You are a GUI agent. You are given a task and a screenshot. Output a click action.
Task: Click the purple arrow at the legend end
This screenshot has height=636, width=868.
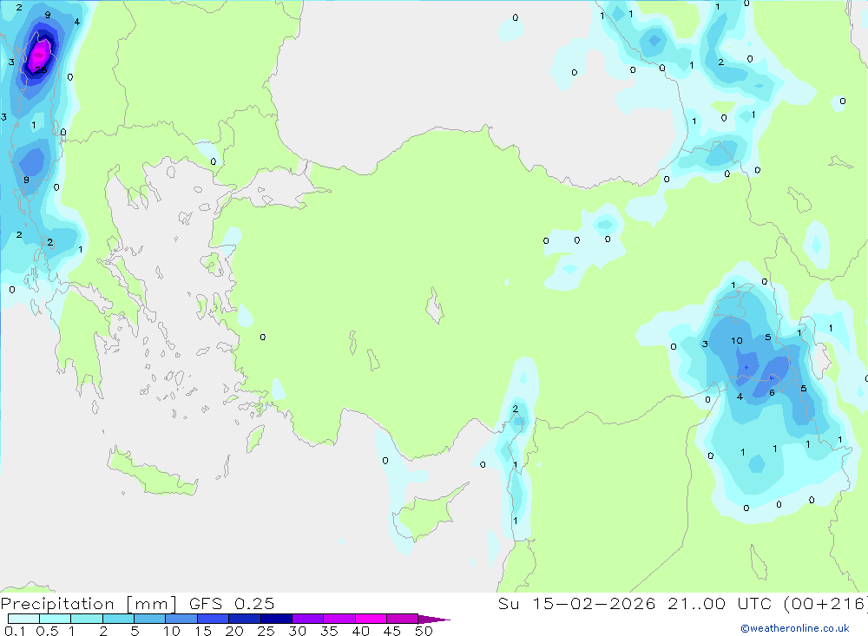tap(434, 620)
